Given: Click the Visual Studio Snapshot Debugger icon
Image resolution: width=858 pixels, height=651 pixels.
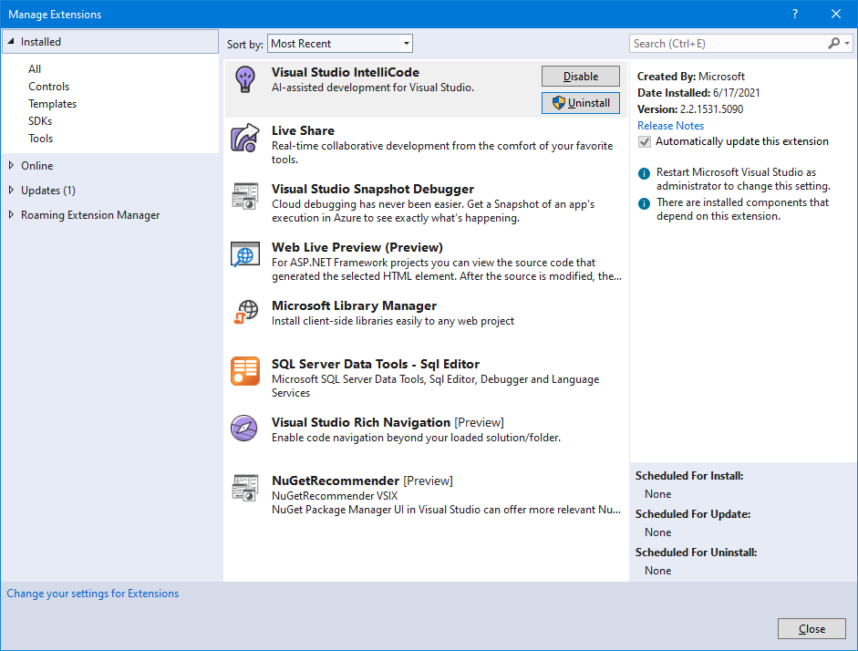Looking at the screenshot, I should pyautogui.click(x=244, y=196).
